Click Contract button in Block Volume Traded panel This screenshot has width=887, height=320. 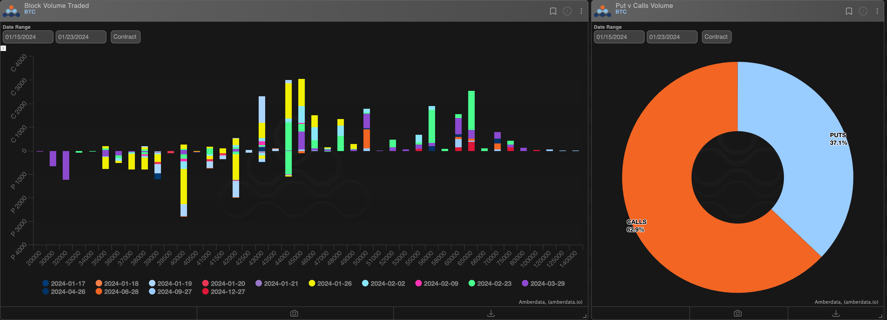125,37
